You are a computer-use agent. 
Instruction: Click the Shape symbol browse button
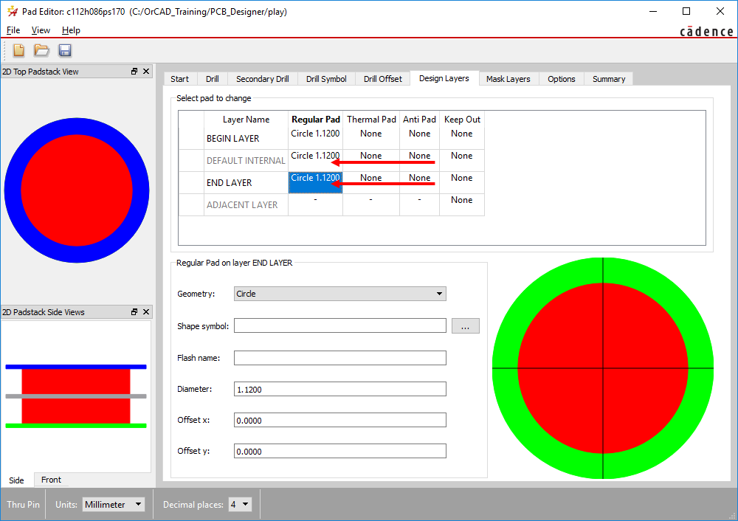point(466,325)
